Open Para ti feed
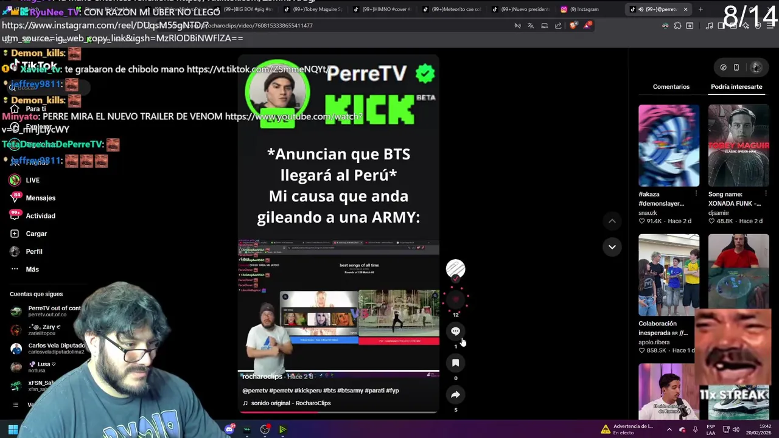This screenshot has height=438, width=779. click(x=28, y=109)
